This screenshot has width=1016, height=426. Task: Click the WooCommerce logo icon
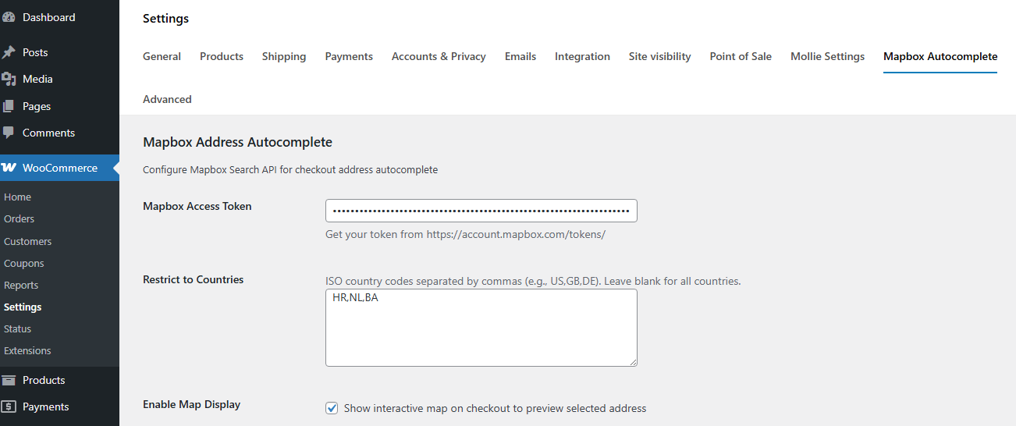pos(9,168)
